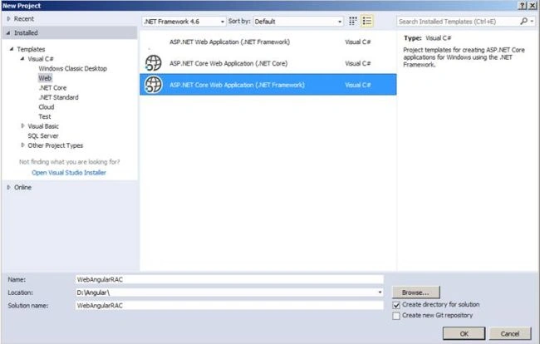540x344 pixels.
Task: Toggle Create directory for solution checkbox
Action: point(396,305)
